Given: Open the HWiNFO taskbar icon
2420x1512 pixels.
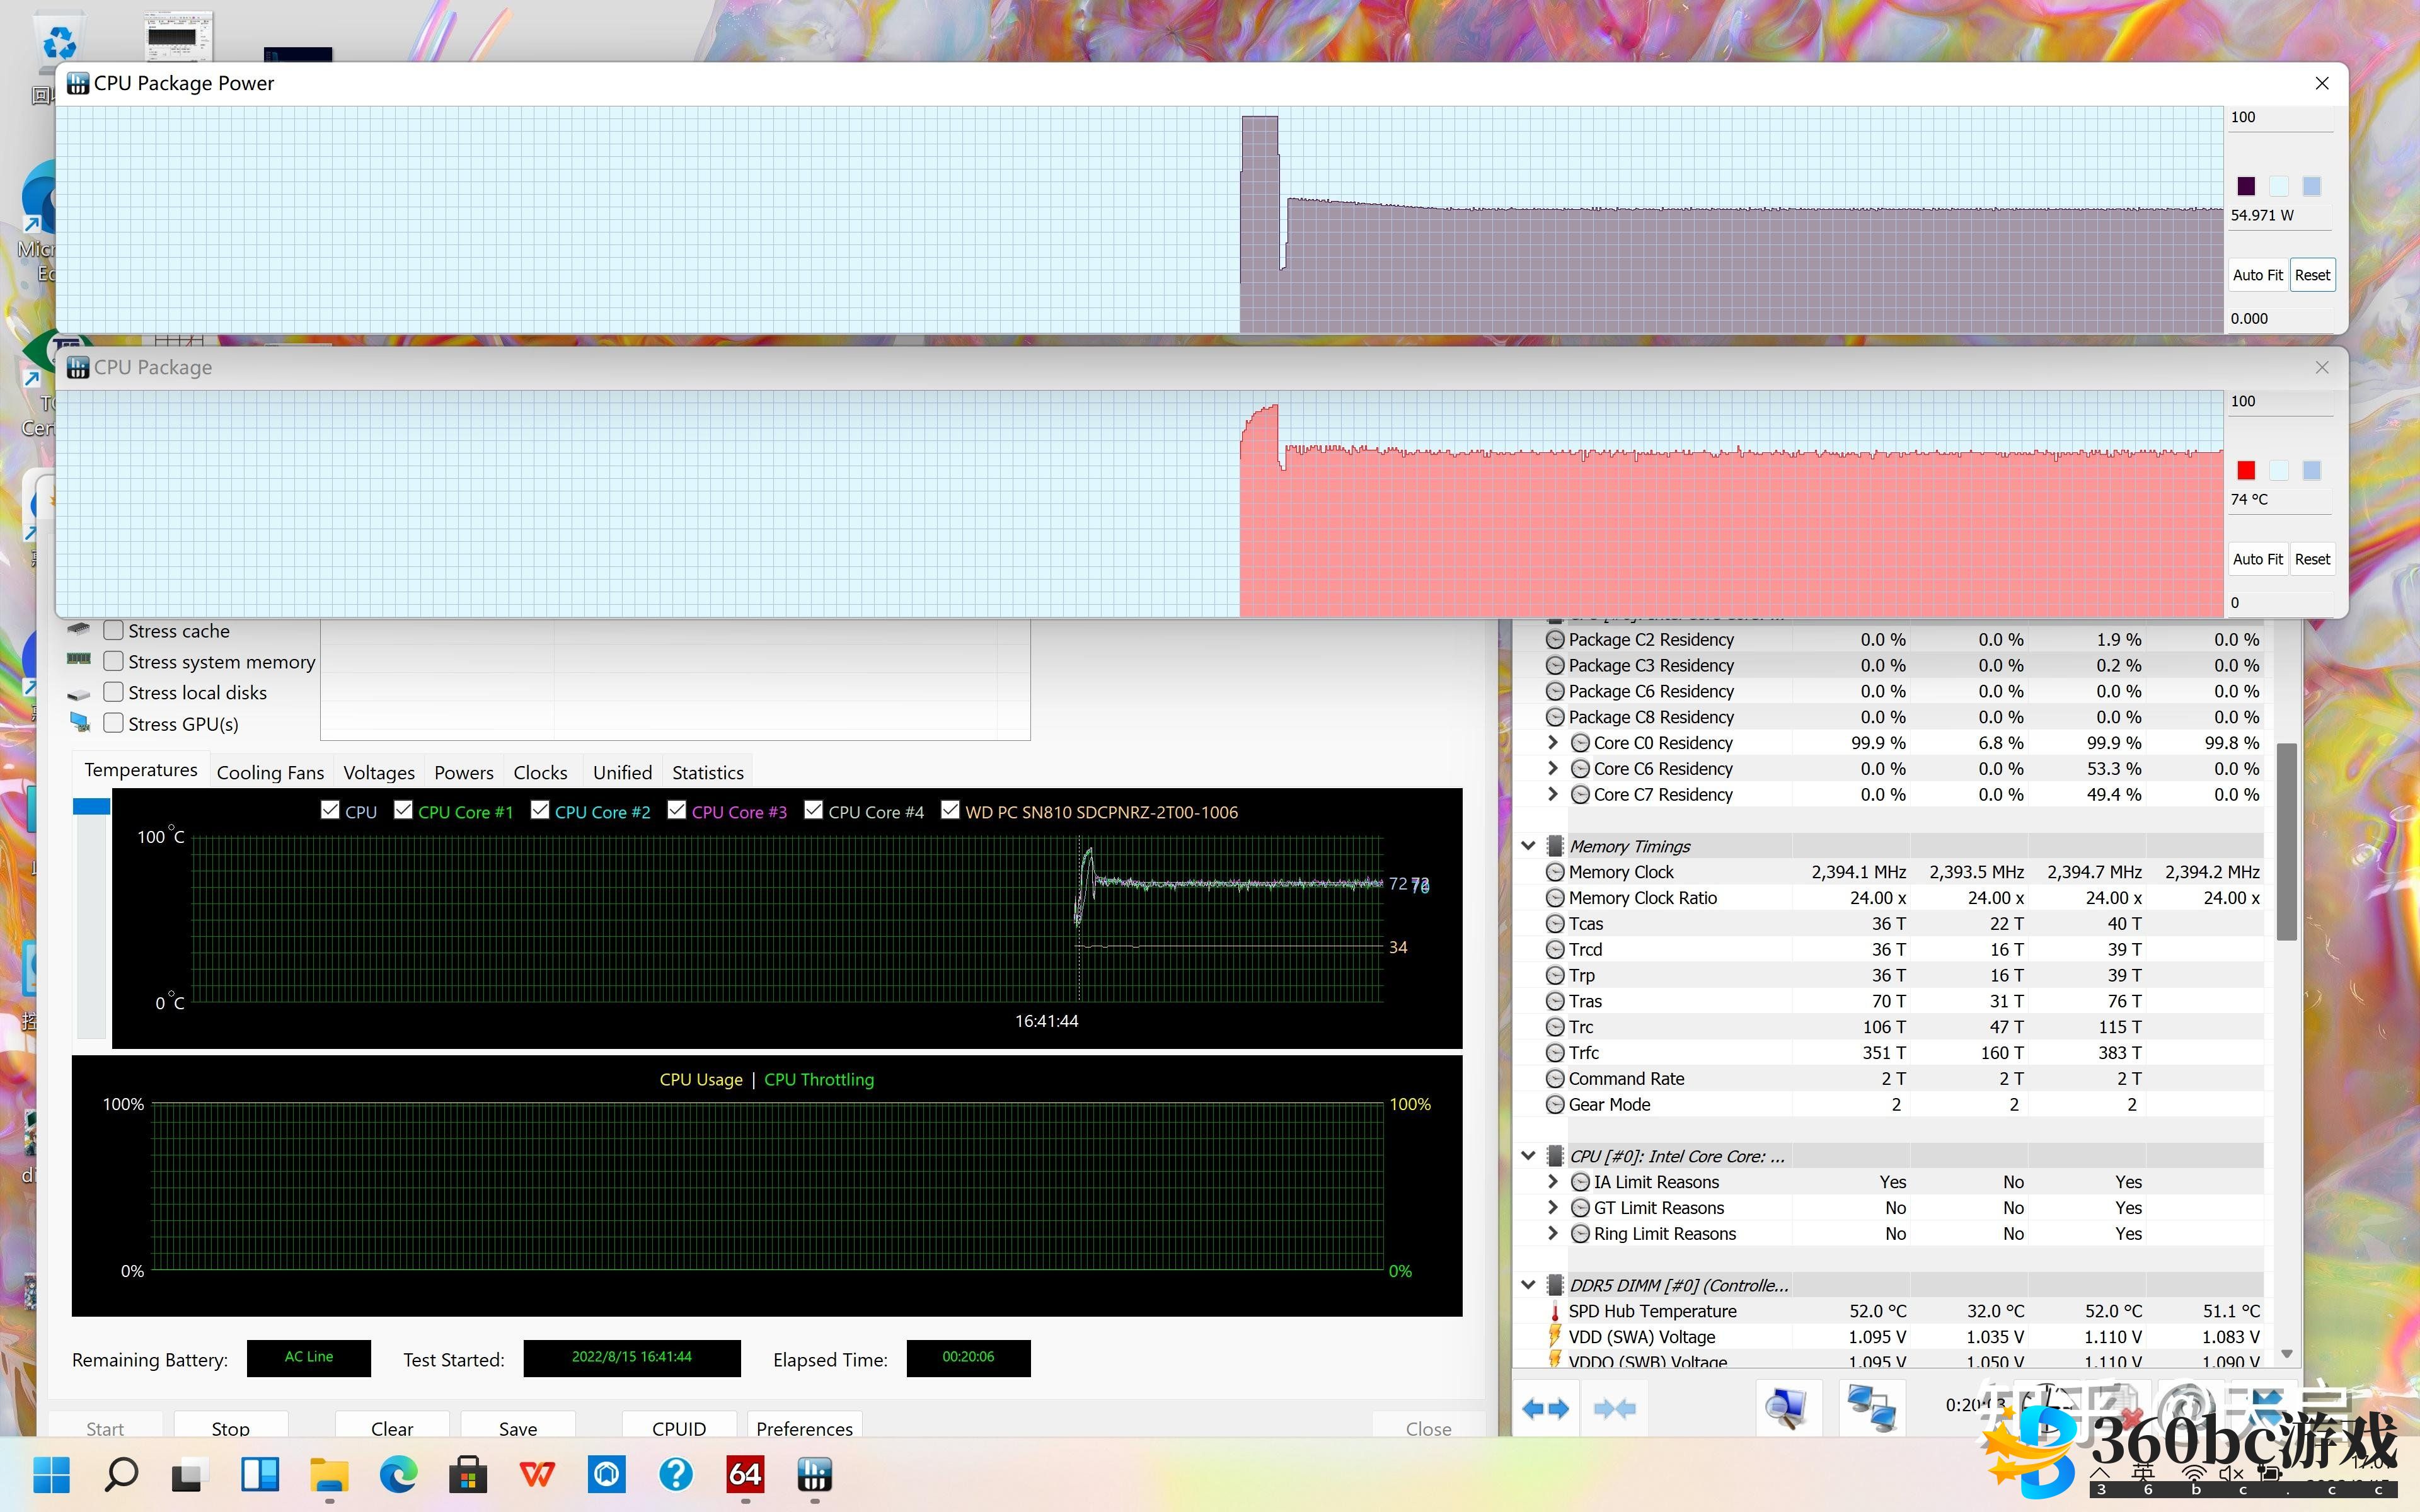Looking at the screenshot, I should [814, 1474].
